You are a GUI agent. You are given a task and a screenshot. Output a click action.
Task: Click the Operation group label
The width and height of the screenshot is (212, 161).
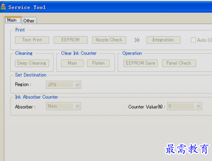[x=132, y=53]
